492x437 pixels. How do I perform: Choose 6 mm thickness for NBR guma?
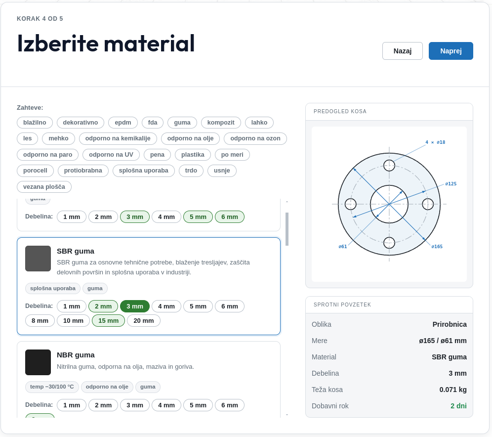(230, 405)
